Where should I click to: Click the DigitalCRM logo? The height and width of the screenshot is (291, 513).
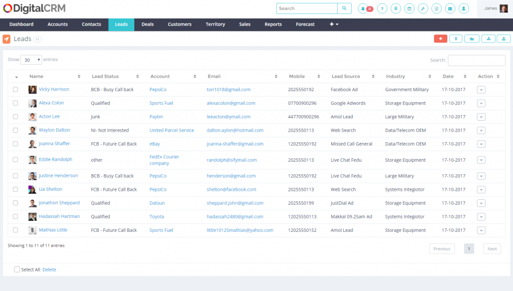click(35, 8)
